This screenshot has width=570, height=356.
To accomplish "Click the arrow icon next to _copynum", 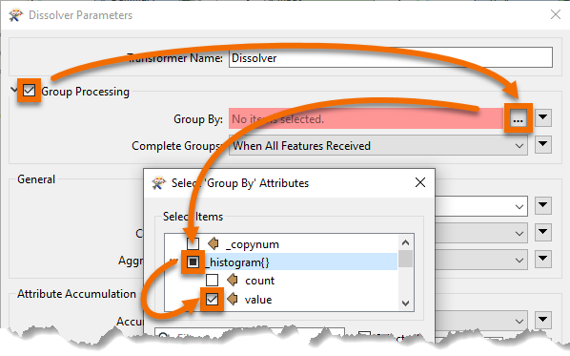I will [x=214, y=243].
